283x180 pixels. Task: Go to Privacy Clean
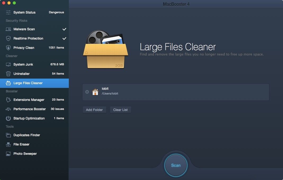(34, 48)
